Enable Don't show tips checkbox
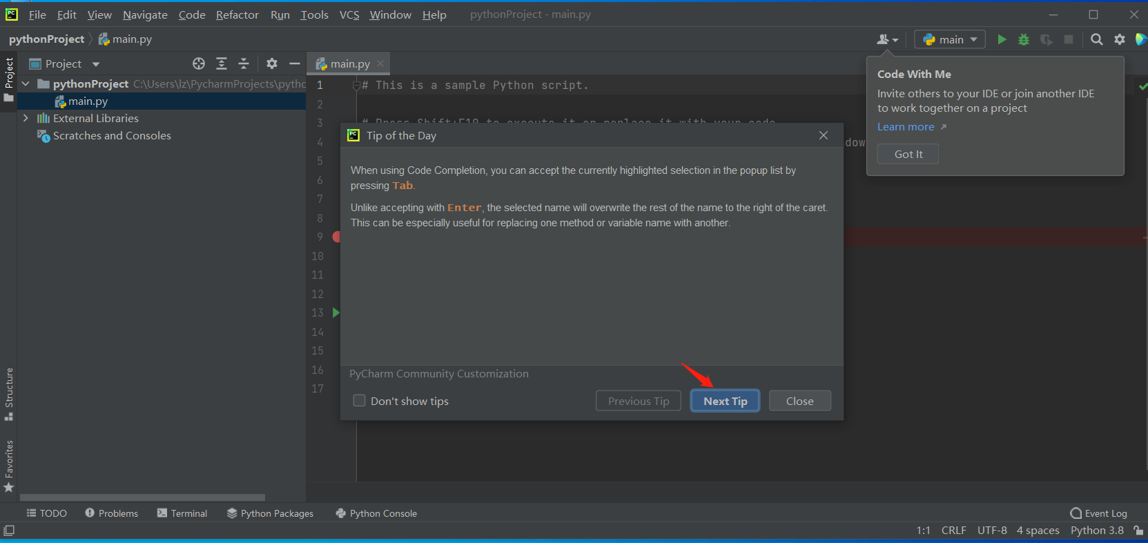This screenshot has width=1148, height=543. 359,400
